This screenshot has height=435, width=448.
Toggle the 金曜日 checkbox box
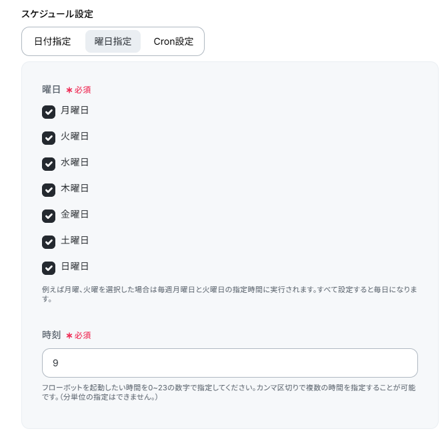49,215
